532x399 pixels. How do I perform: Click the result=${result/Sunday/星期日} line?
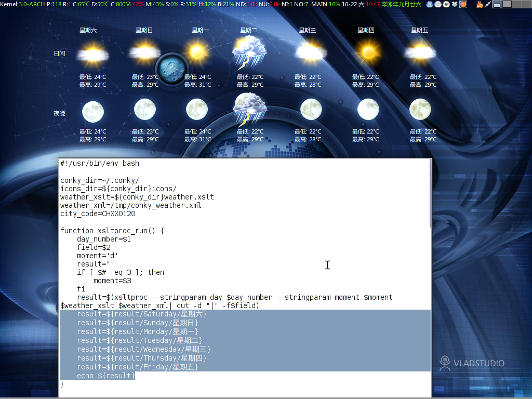coord(137,323)
